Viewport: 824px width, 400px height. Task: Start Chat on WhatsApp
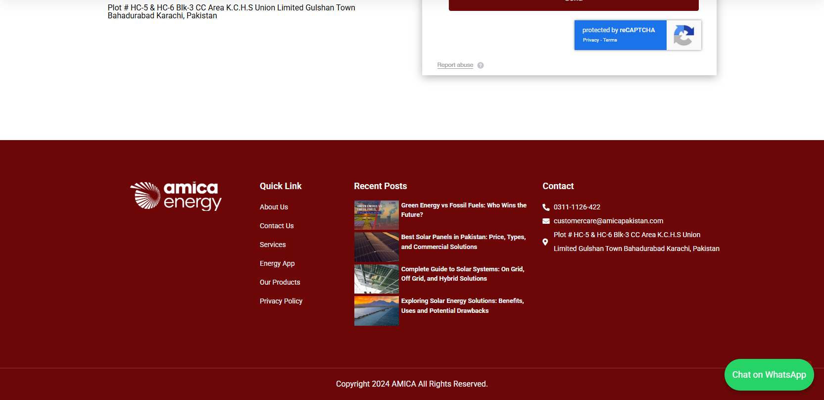769,375
